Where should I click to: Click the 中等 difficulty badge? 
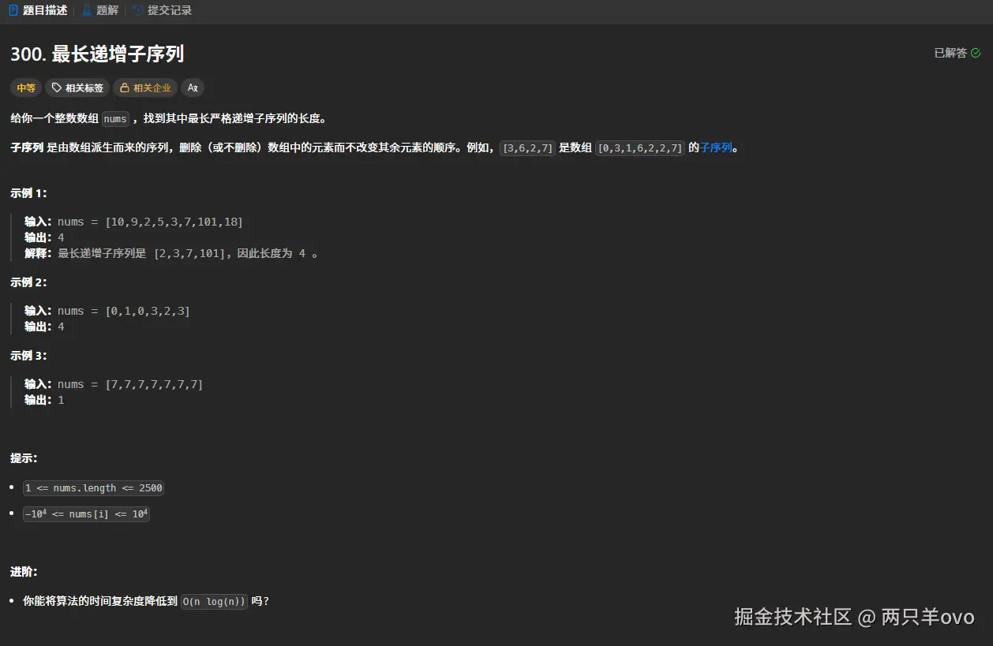pyautogui.click(x=26, y=88)
